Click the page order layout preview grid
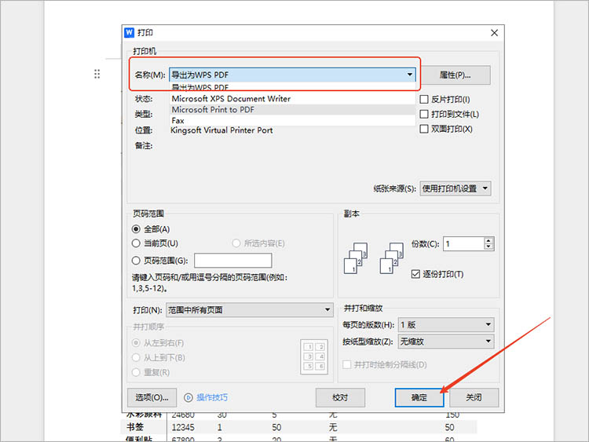589x442 pixels. 314,356
